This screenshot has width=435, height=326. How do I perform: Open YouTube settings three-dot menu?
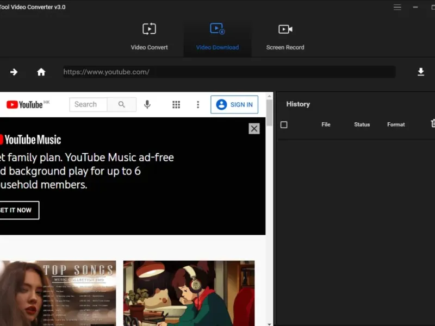pyautogui.click(x=198, y=105)
